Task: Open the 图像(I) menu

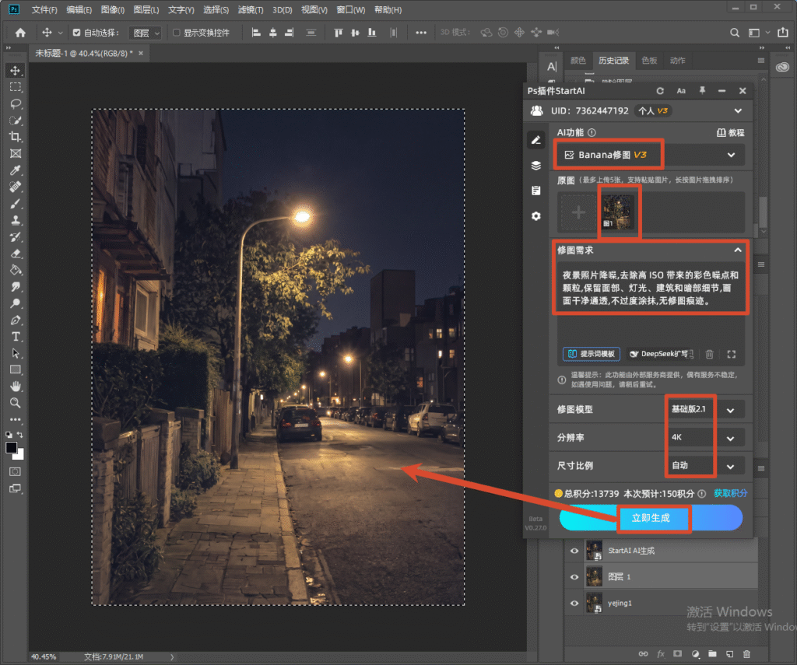Action: point(113,9)
